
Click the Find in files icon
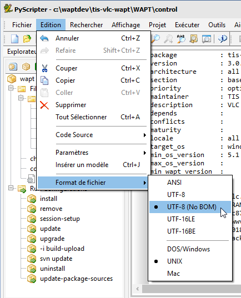194,39
